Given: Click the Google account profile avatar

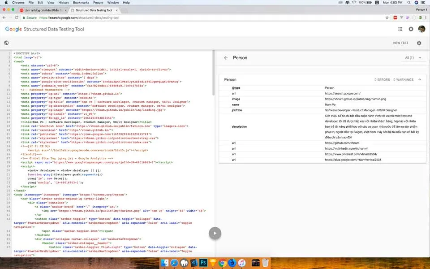Looking at the screenshot, I should (x=421, y=29).
